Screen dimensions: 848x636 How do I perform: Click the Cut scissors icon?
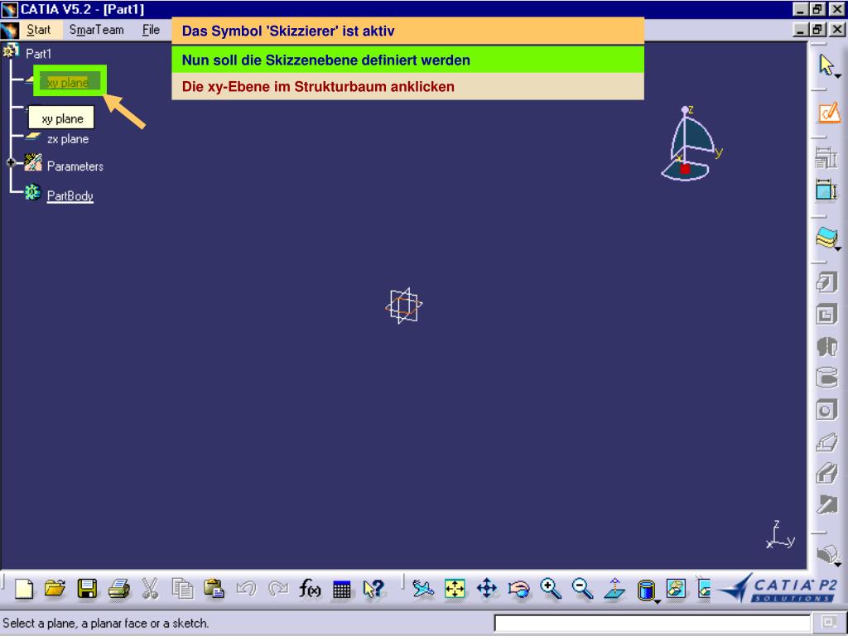point(151,589)
